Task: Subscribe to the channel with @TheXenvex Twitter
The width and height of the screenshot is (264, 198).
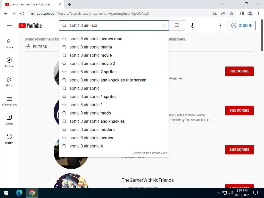Action: (x=239, y=110)
